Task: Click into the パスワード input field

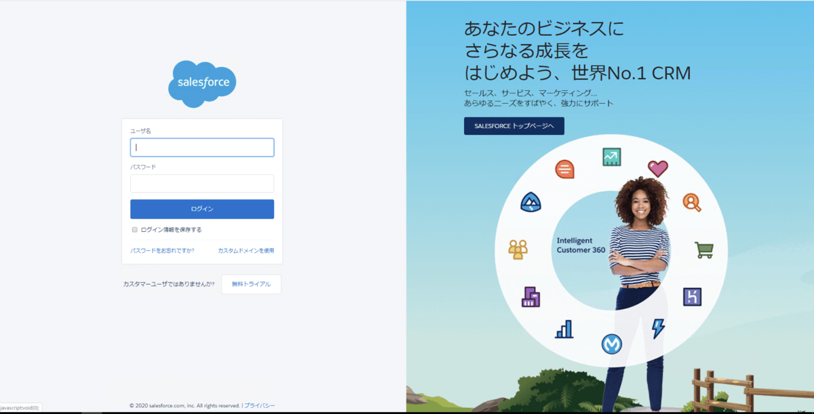Action: point(202,184)
